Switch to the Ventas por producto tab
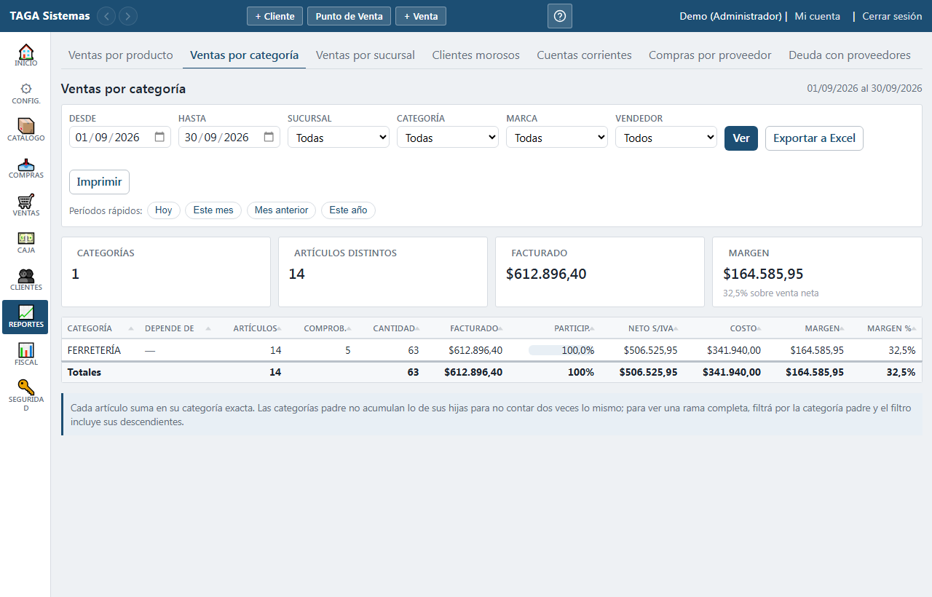This screenshot has height=597, width=932. pos(121,55)
